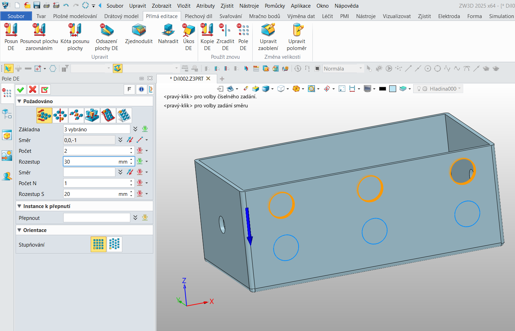Select the point-to-point pattern type

76,115
